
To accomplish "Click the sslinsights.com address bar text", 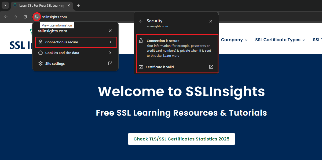I will click(x=54, y=17).
